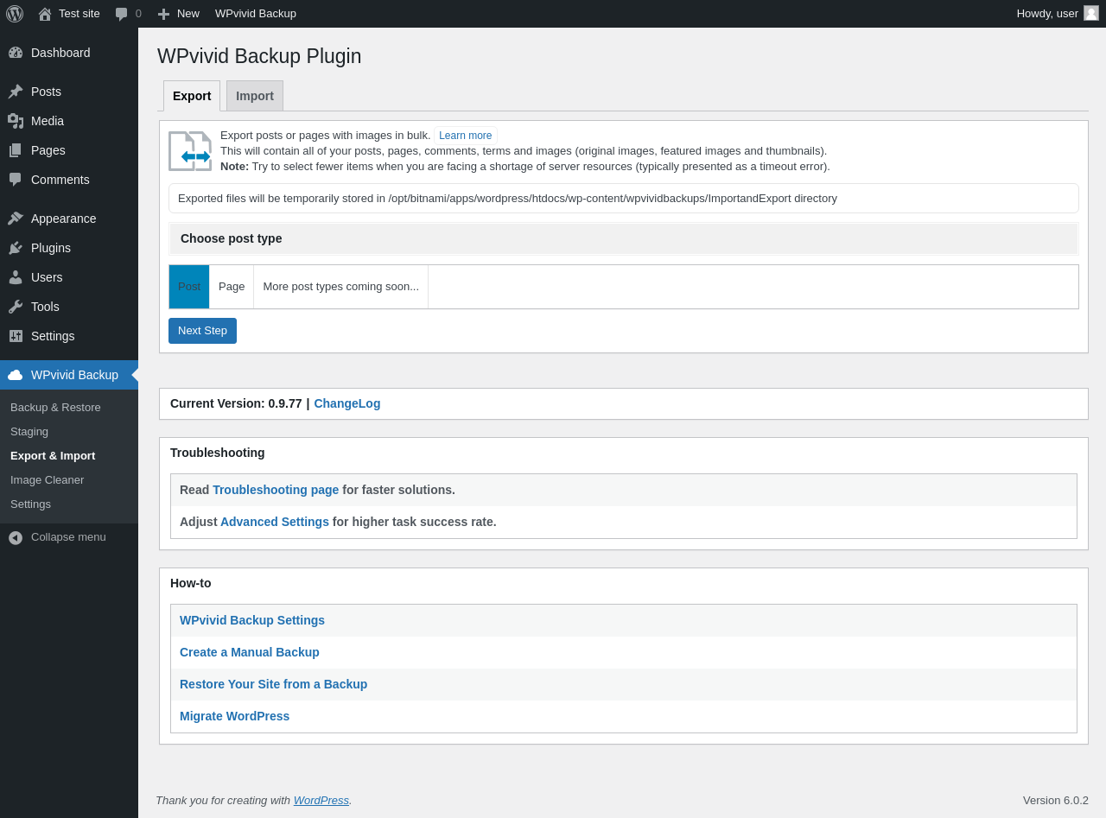Screen dimensions: 1106x818
Task: Click the Plugins plug icon
Action: [x=16, y=248]
